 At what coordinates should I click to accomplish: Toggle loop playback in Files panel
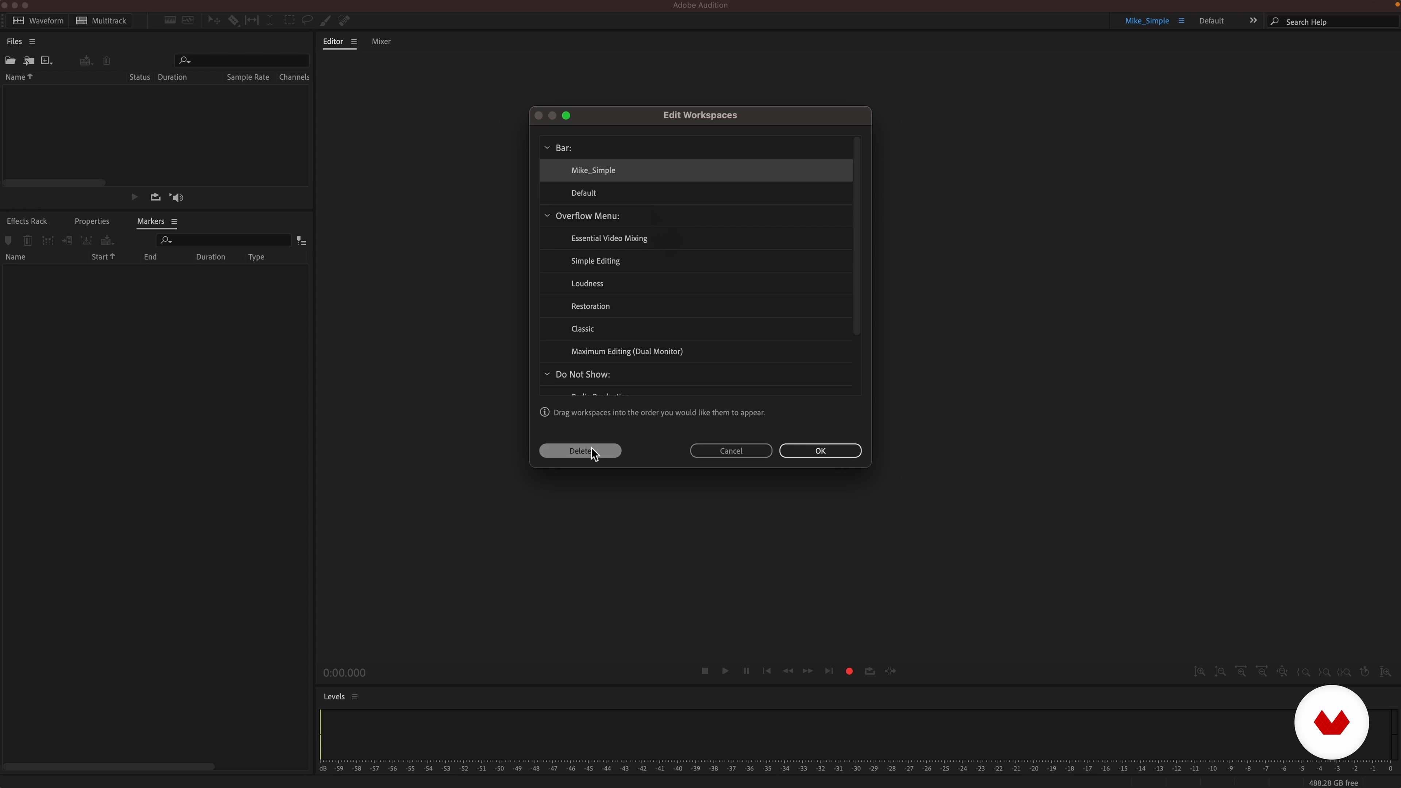click(x=155, y=197)
